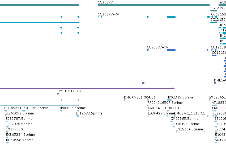Select the RP004216507.5prime feature label
This screenshot has height=144, width=226.
tap(165, 103)
